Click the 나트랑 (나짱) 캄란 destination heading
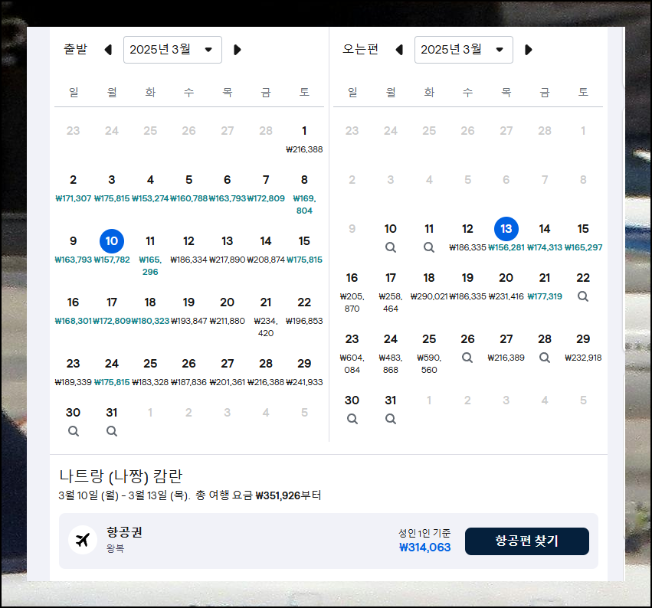 (x=120, y=476)
